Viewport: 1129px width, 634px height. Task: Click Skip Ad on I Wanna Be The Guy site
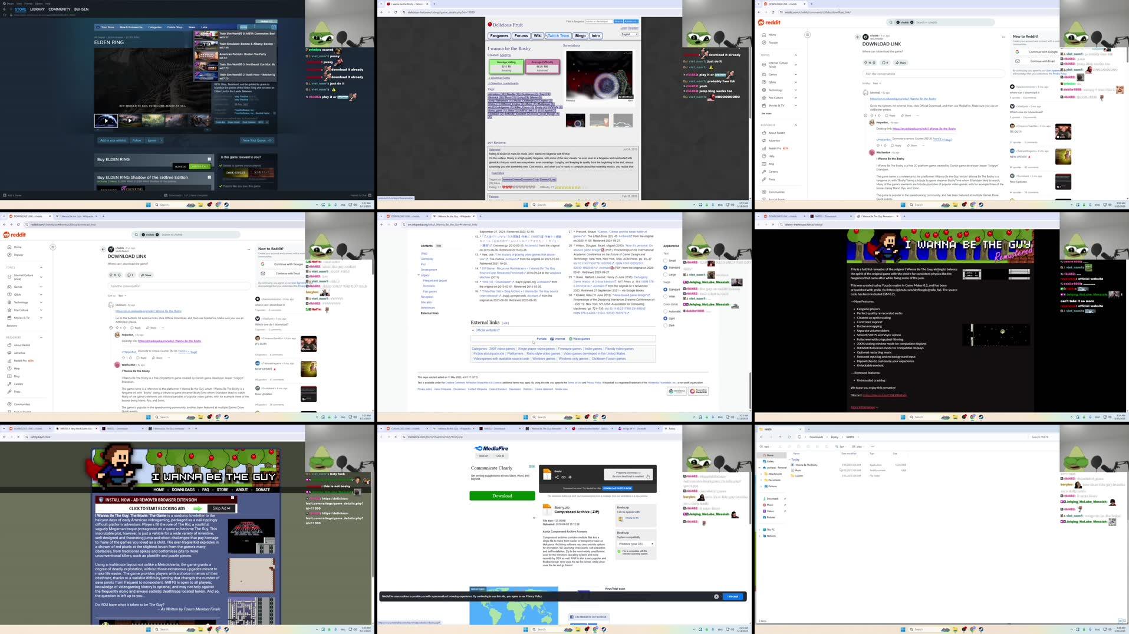tap(222, 508)
